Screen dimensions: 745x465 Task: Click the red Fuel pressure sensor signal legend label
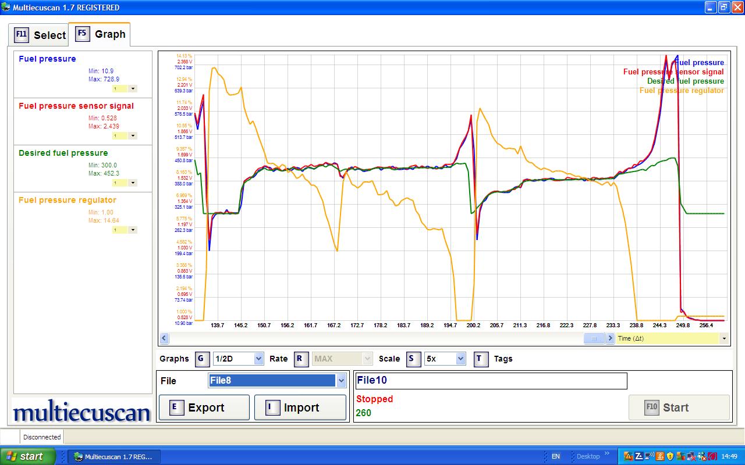[x=673, y=72]
